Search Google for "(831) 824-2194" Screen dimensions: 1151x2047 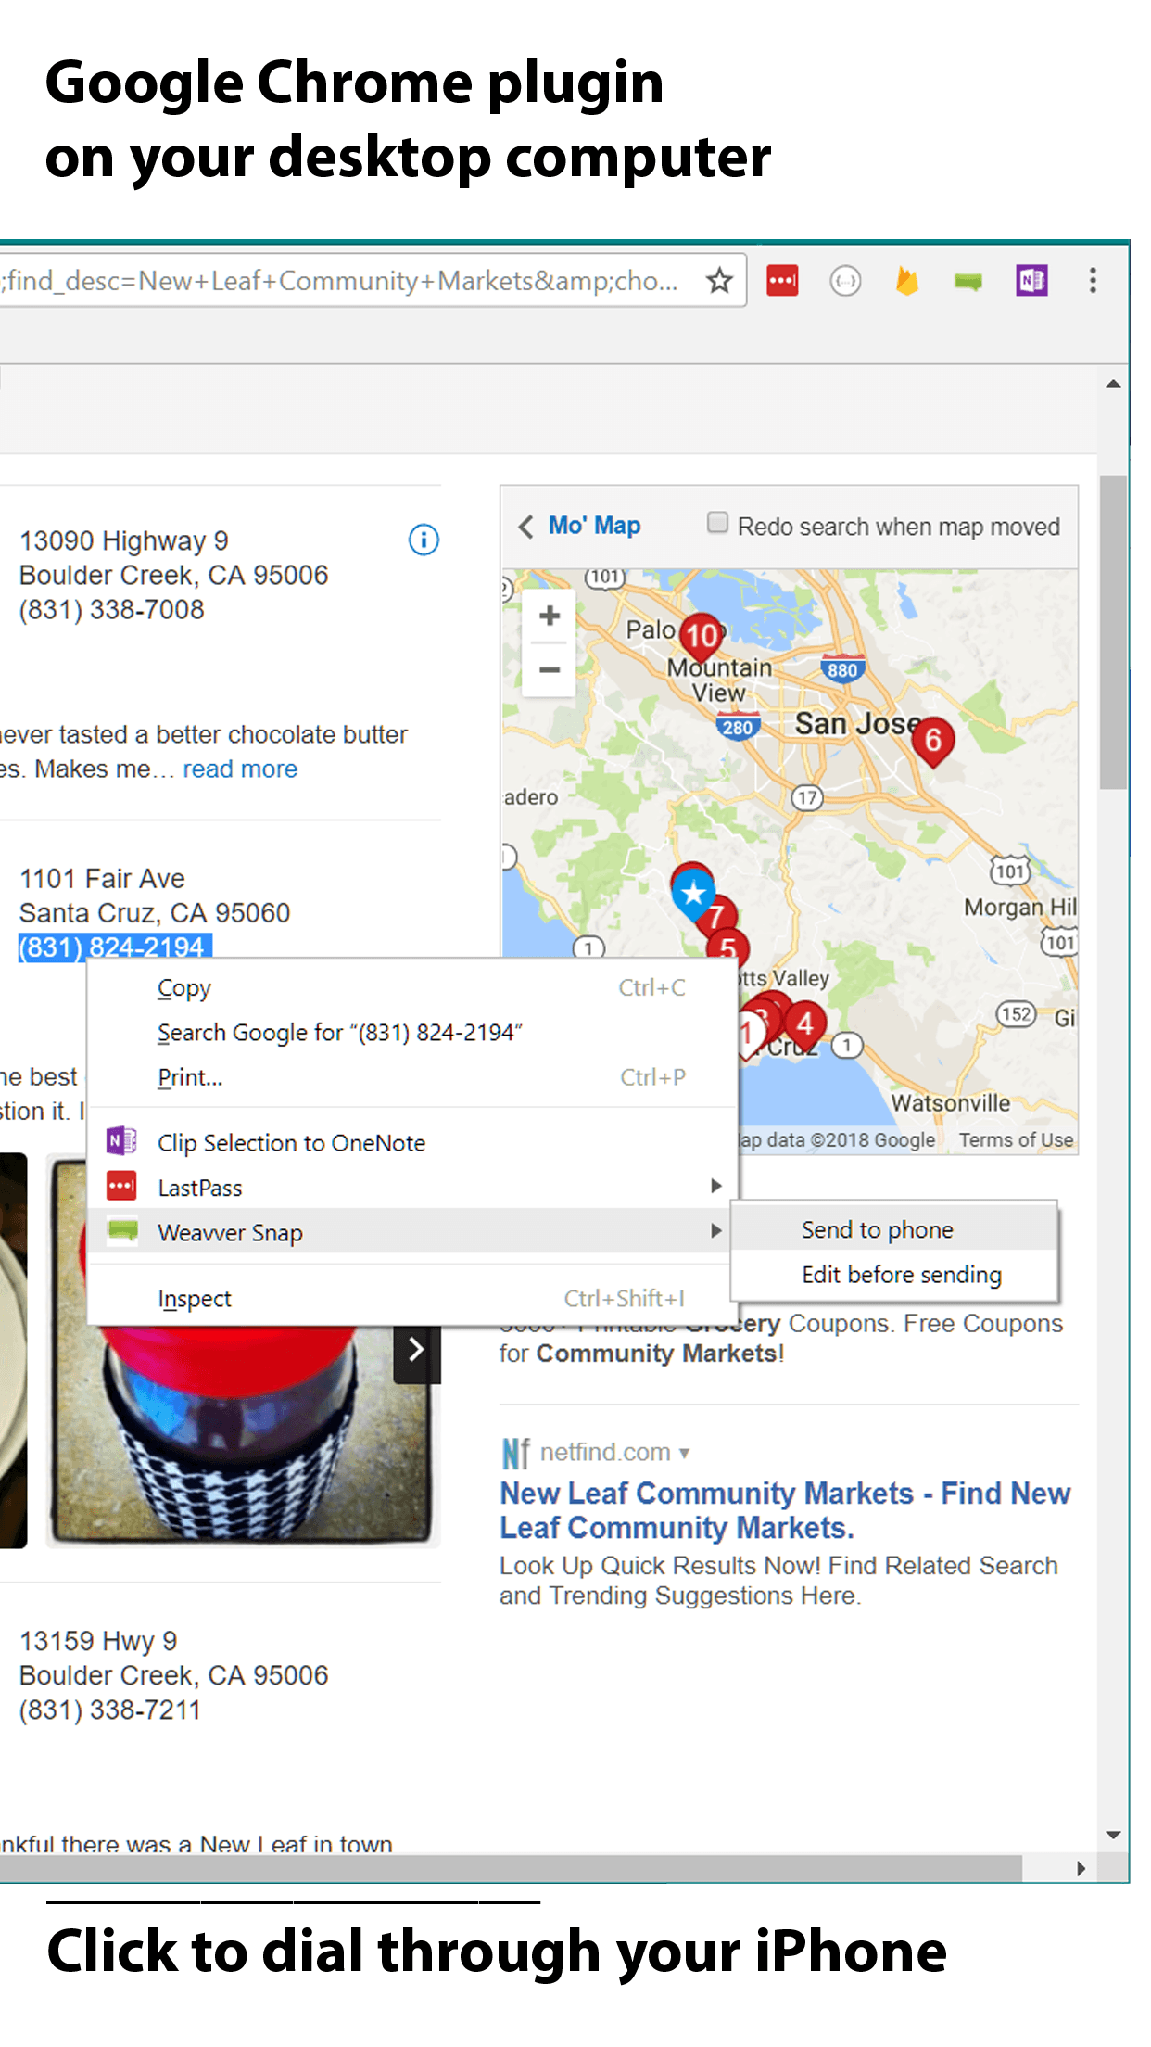[x=411, y=1033]
